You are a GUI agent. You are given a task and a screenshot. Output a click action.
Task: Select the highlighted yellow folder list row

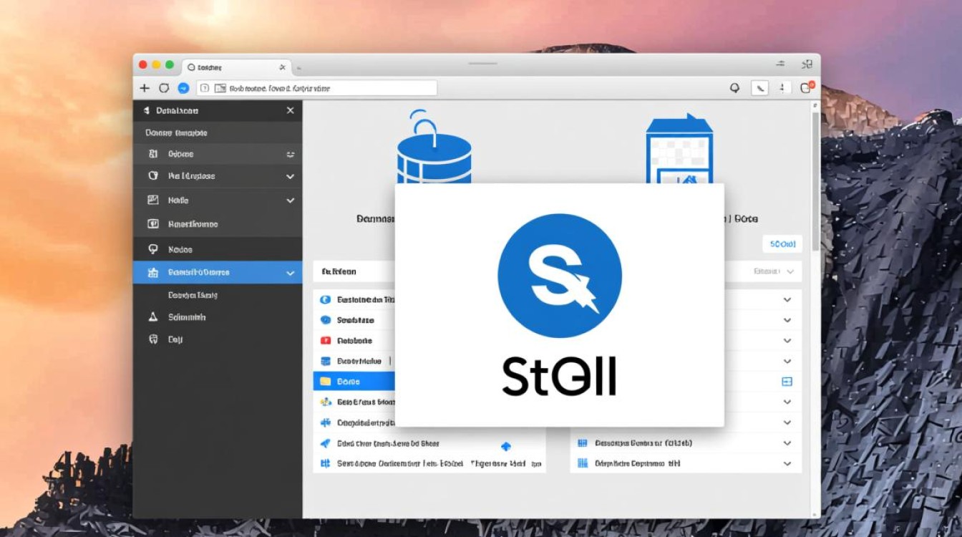(x=354, y=382)
